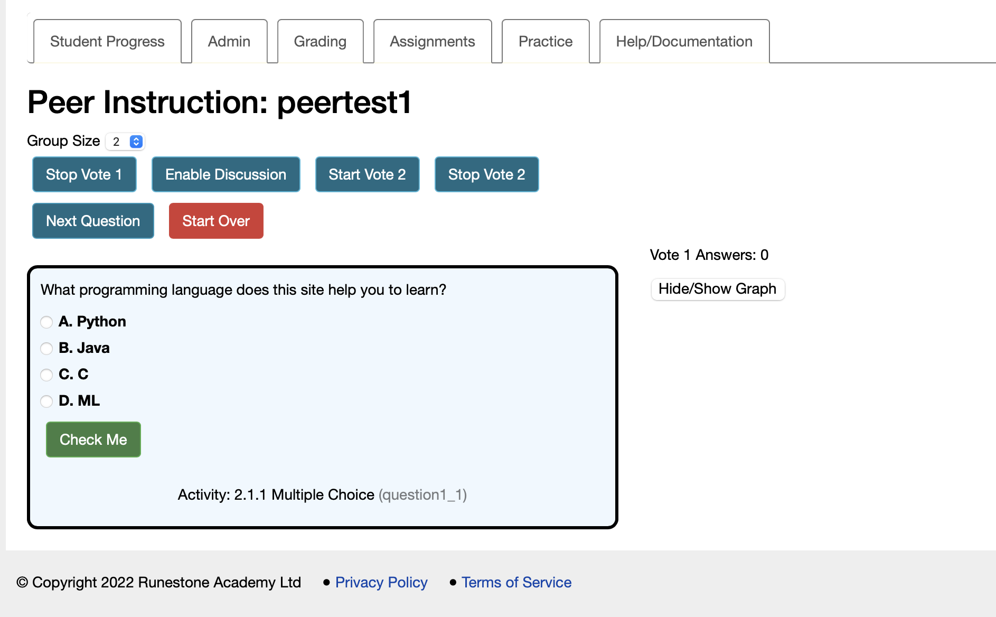Select the D. ML radio button

tap(46, 401)
